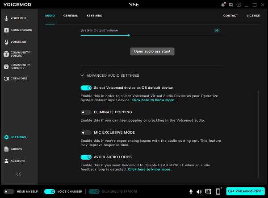
Task: Collapse Advanced Audio Settings section
Action: tap(110, 75)
